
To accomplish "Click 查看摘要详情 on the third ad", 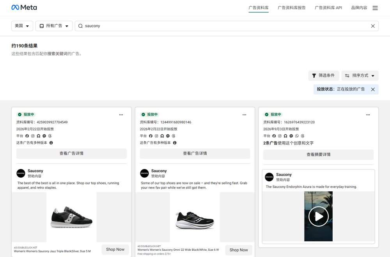I will (x=318, y=155).
